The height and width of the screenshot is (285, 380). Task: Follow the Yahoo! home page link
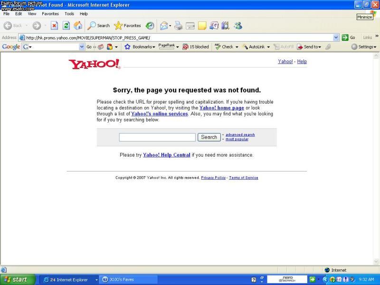click(x=221, y=108)
